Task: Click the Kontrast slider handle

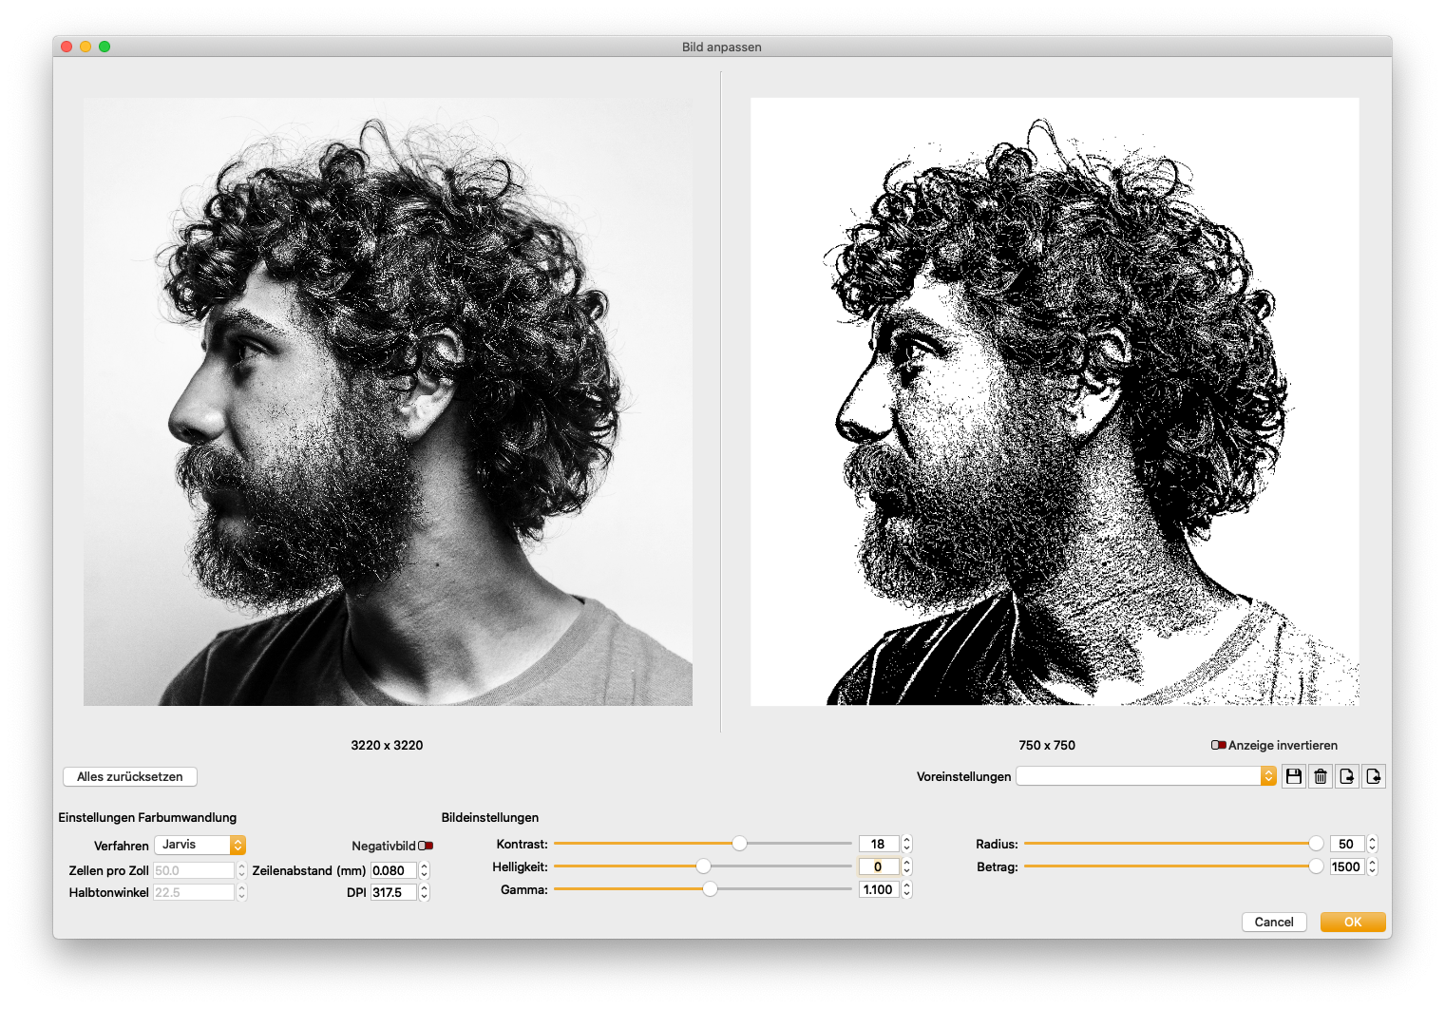Action: pyautogui.click(x=739, y=843)
